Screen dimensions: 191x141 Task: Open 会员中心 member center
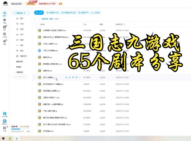point(30,4)
